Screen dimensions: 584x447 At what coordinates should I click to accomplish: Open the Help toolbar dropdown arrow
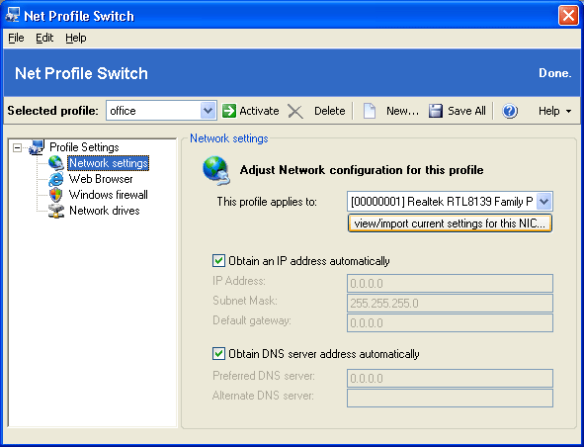568,111
